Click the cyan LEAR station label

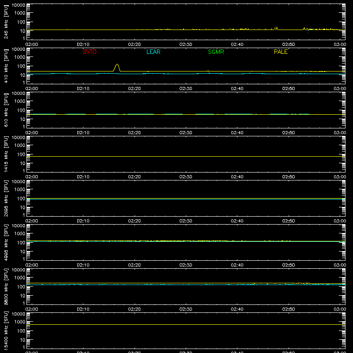pos(153,52)
